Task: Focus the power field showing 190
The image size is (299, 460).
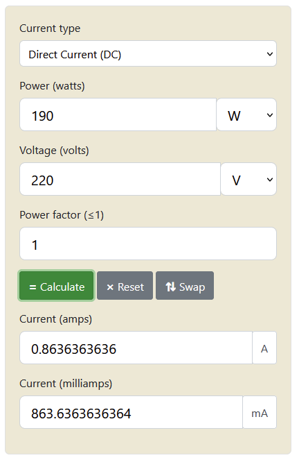Action: click(x=118, y=114)
